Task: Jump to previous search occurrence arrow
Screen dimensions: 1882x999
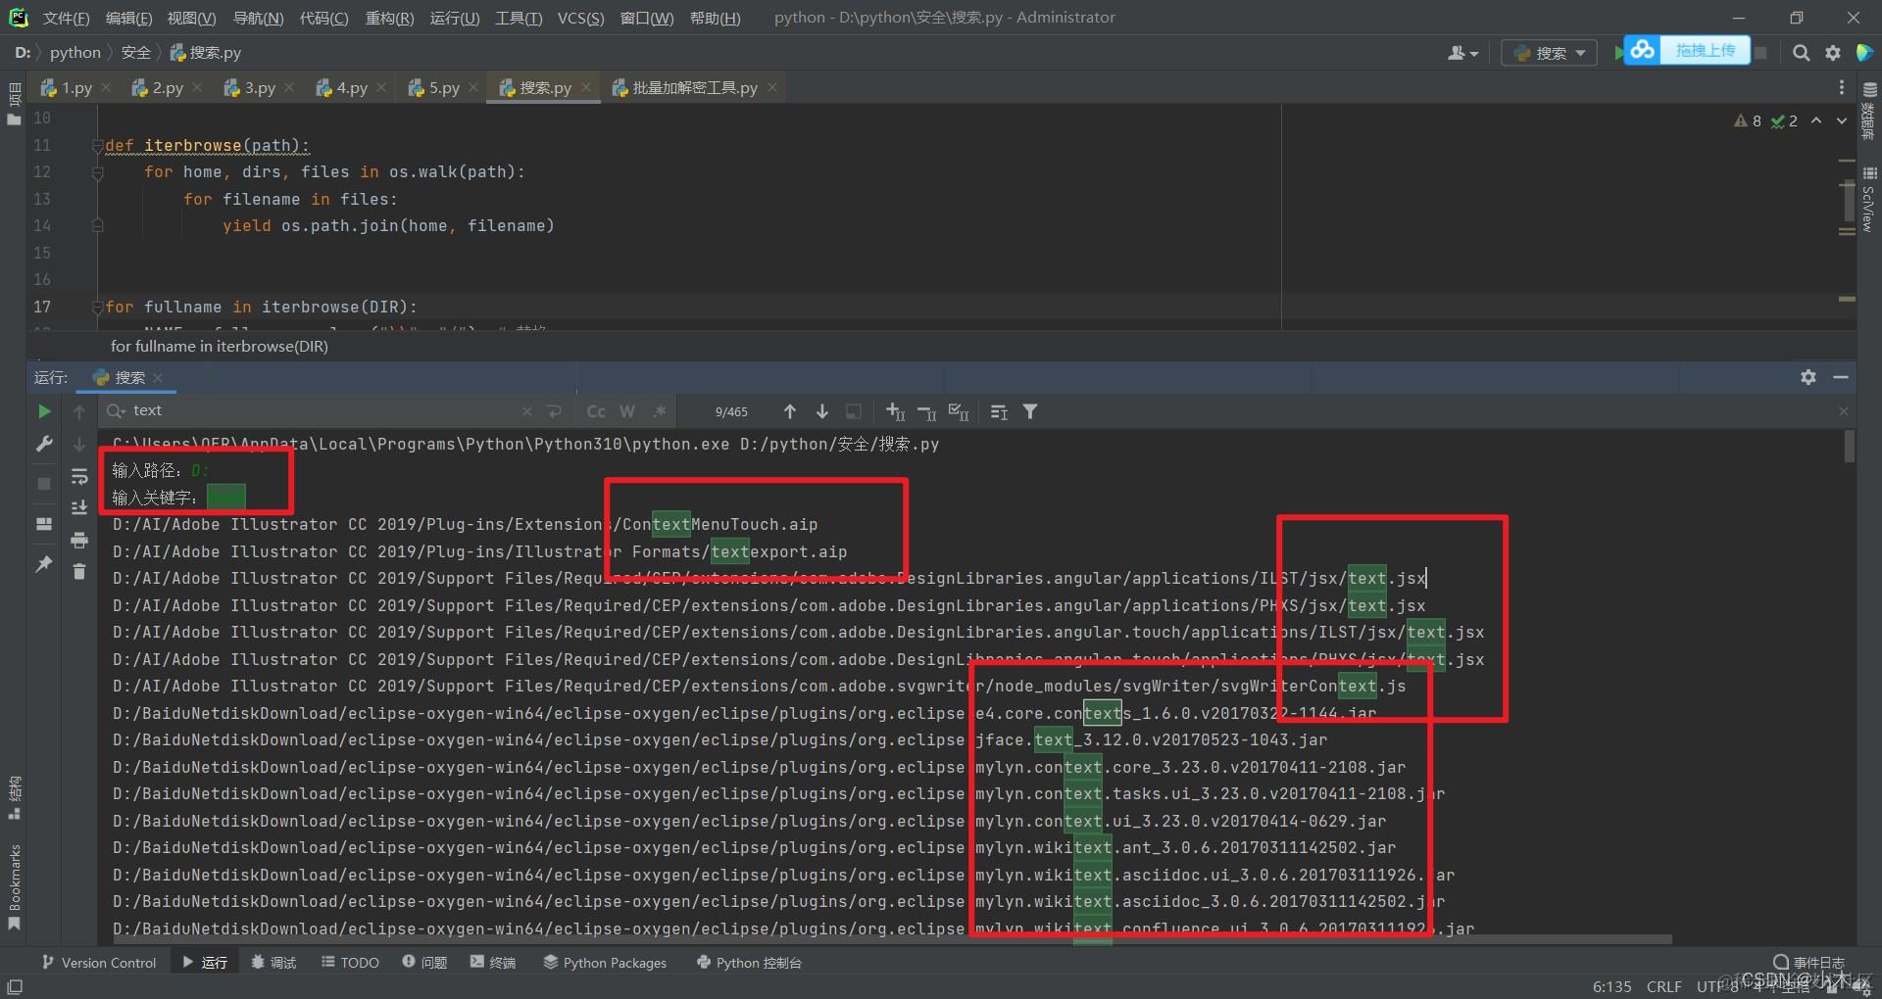Action: (x=790, y=411)
